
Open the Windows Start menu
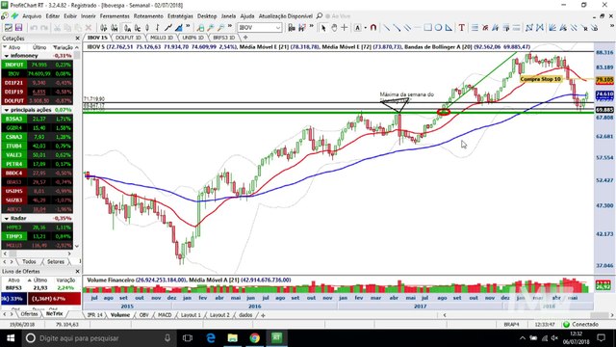pyautogui.click(x=11, y=338)
